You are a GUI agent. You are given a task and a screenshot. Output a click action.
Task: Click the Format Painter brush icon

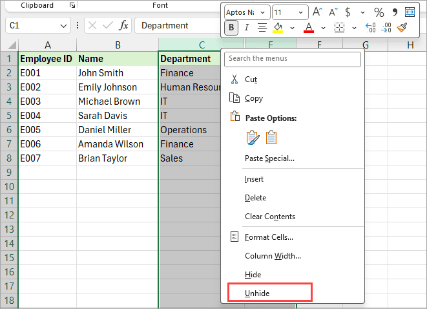click(402, 28)
